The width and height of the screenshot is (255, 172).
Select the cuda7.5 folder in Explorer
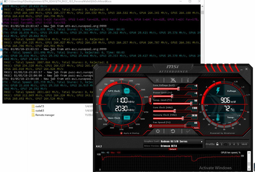click(x=40, y=106)
